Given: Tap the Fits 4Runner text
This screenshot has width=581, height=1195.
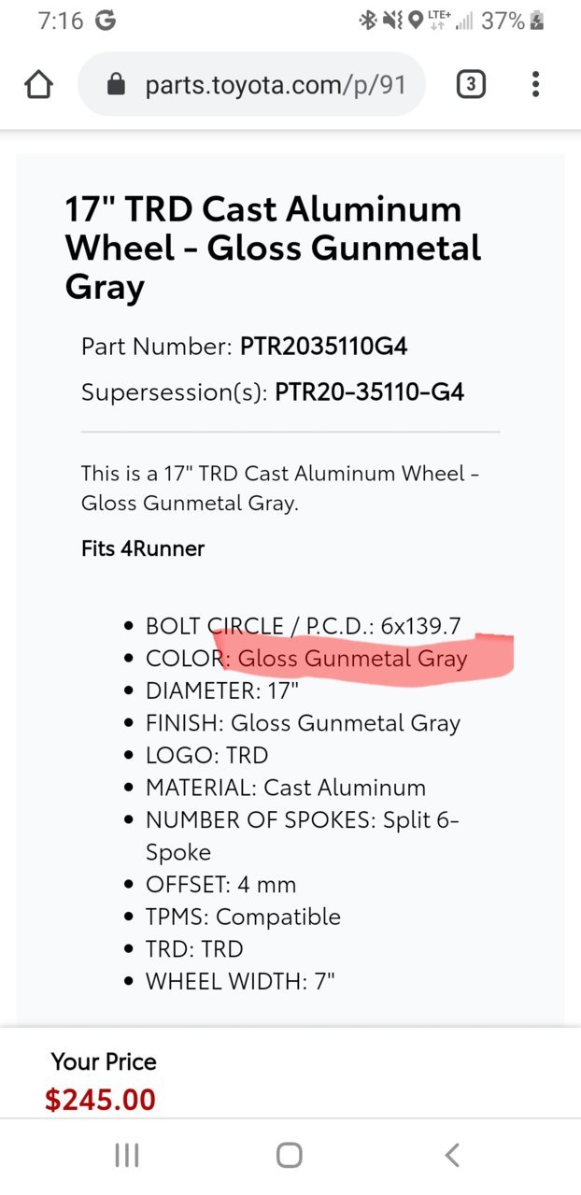Looking at the screenshot, I should tap(143, 548).
